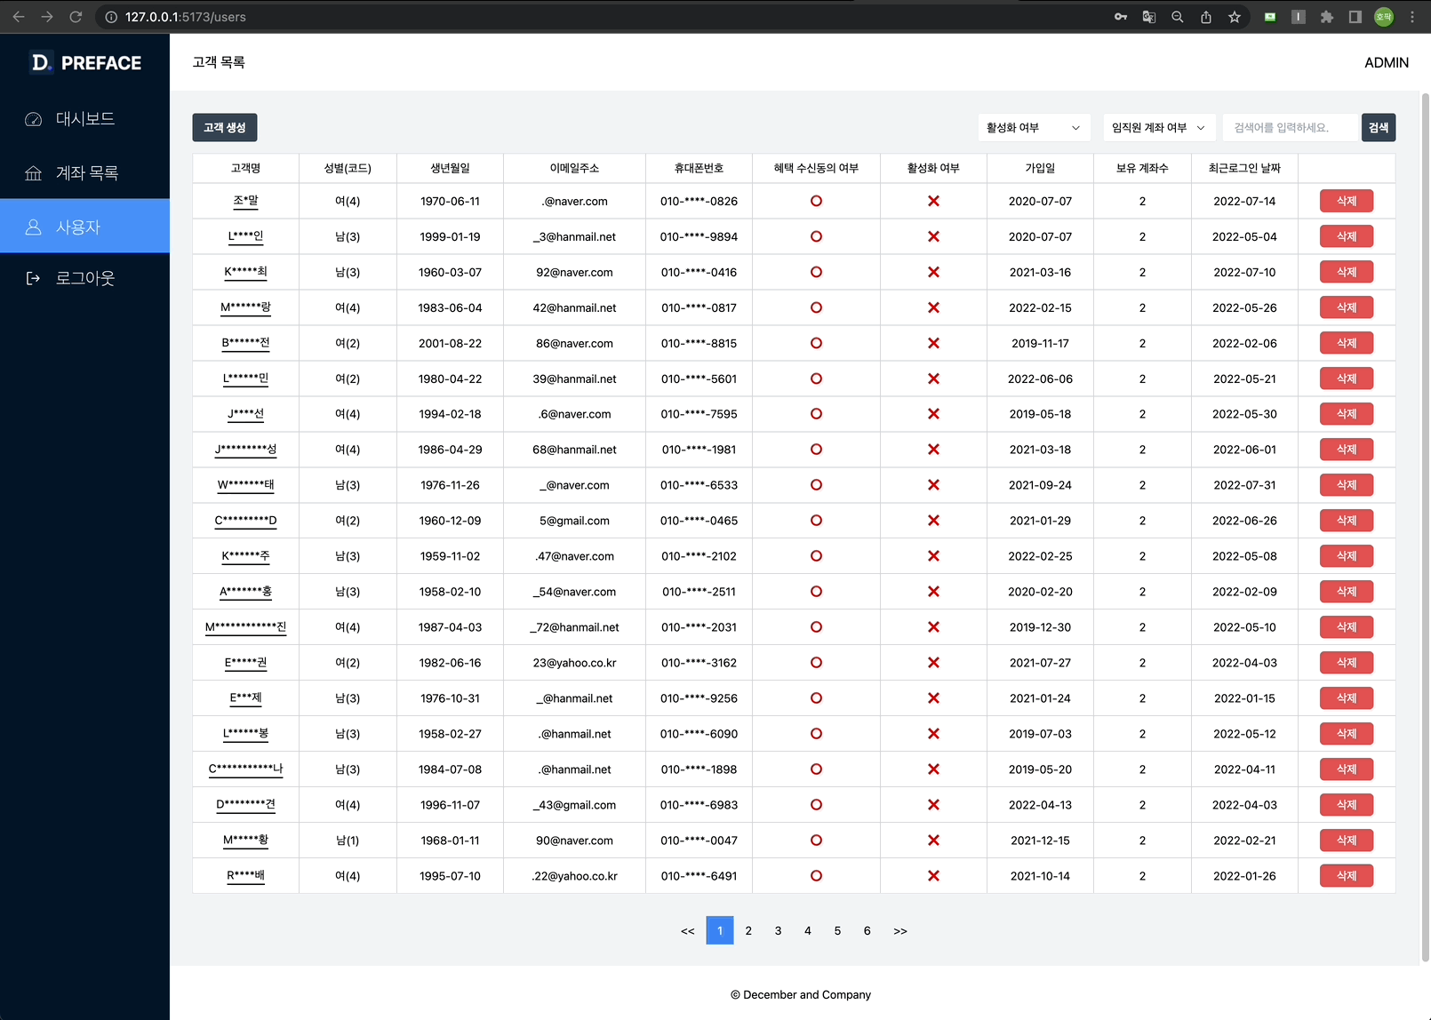Click the bank building icon for 계좌 목록

pos(34,173)
